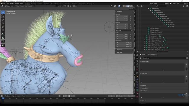Click the Blender logo menu icon
189x106 pixels.
pyautogui.click(x=2, y=4)
